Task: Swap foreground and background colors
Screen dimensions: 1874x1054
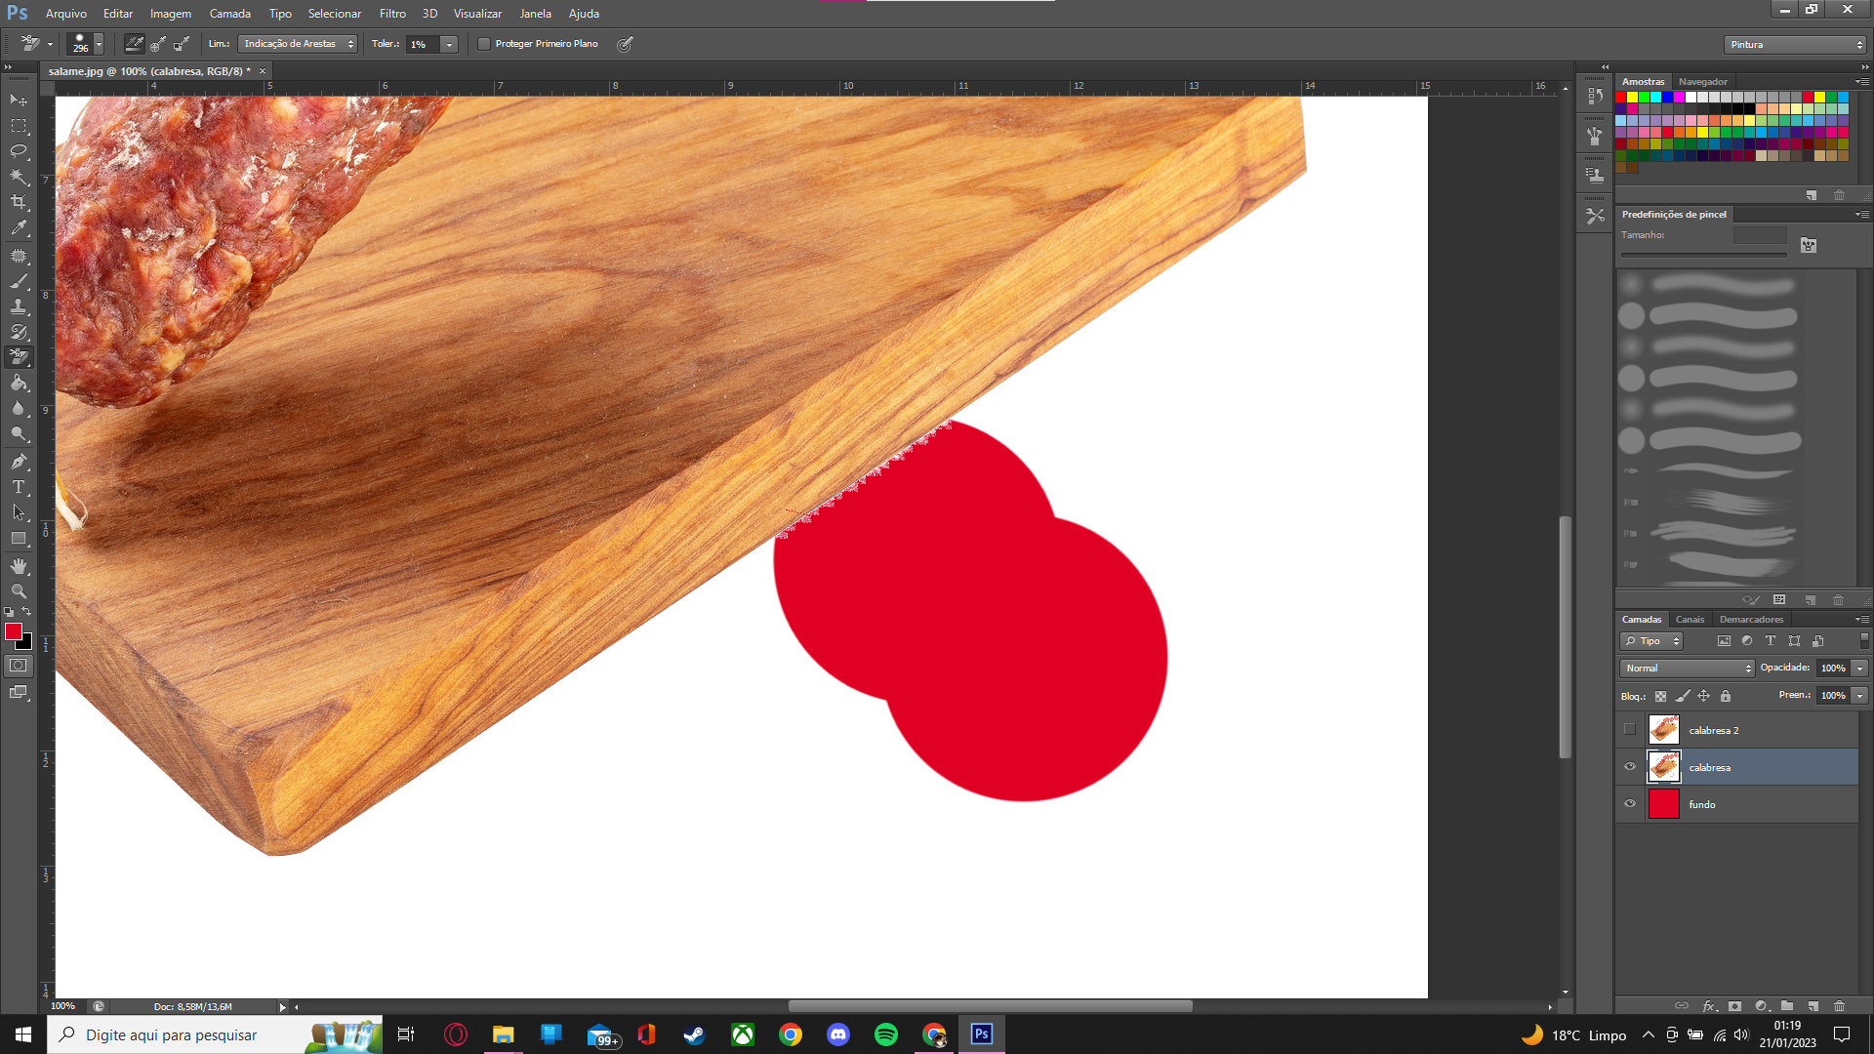Action: click(x=27, y=612)
